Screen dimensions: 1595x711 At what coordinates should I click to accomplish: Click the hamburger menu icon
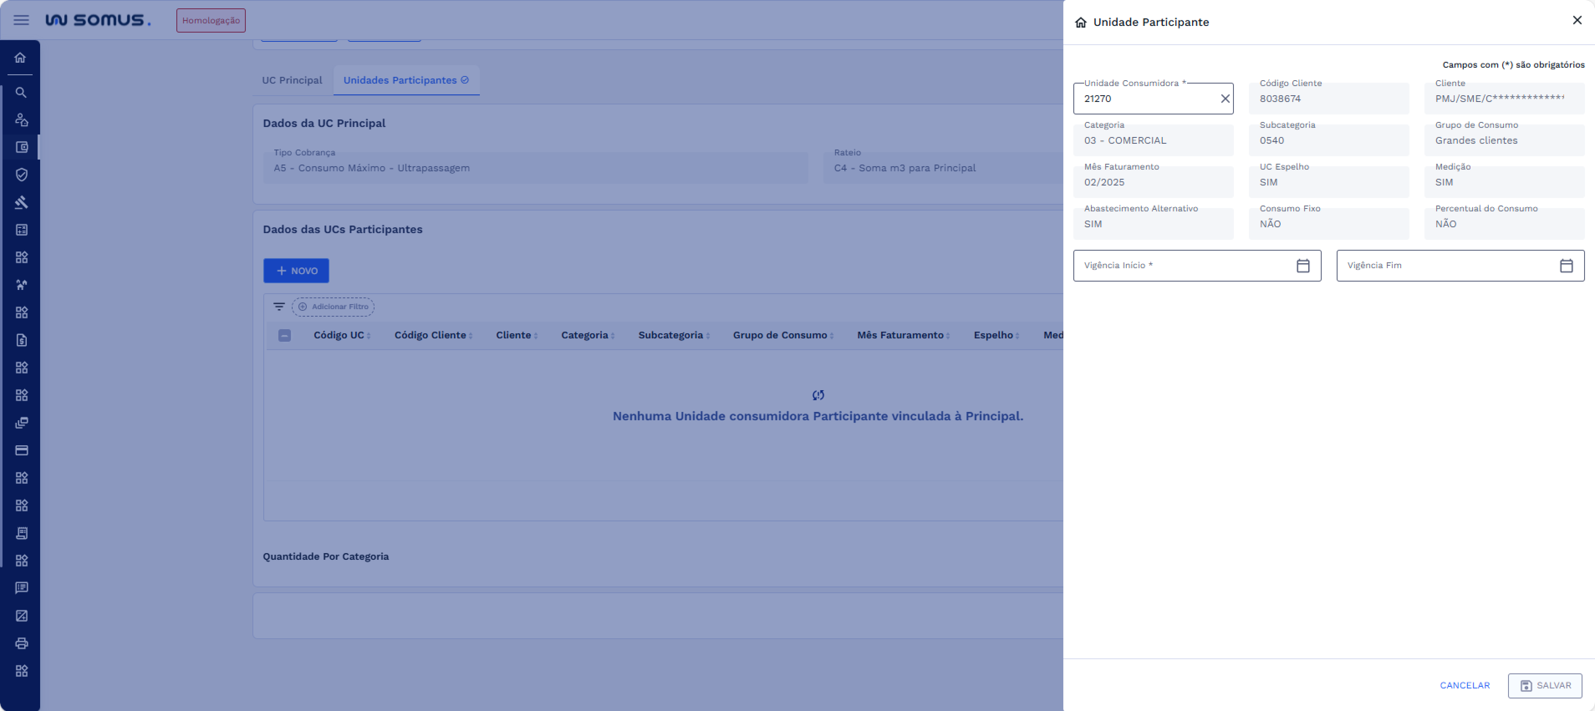tap(21, 20)
